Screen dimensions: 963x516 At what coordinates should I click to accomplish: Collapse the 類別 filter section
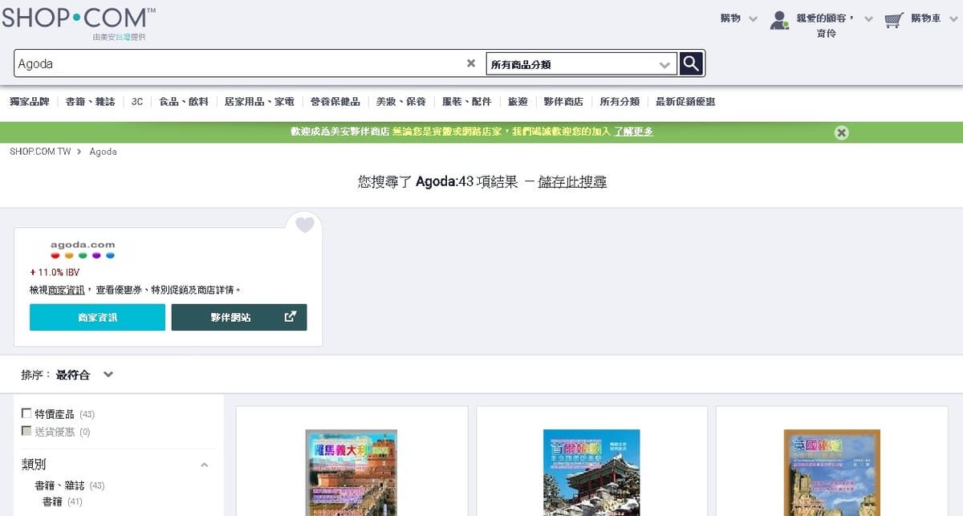[205, 465]
